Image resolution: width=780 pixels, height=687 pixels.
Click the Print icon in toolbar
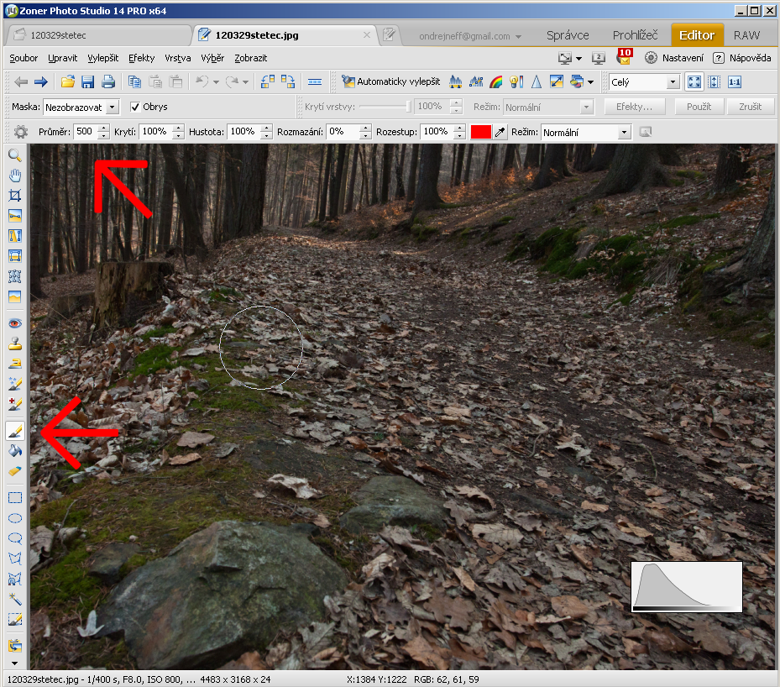pyautogui.click(x=108, y=81)
